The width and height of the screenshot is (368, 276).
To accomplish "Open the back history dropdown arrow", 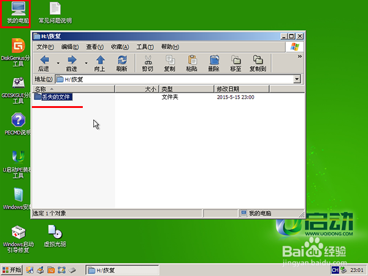I will [x=58, y=63].
